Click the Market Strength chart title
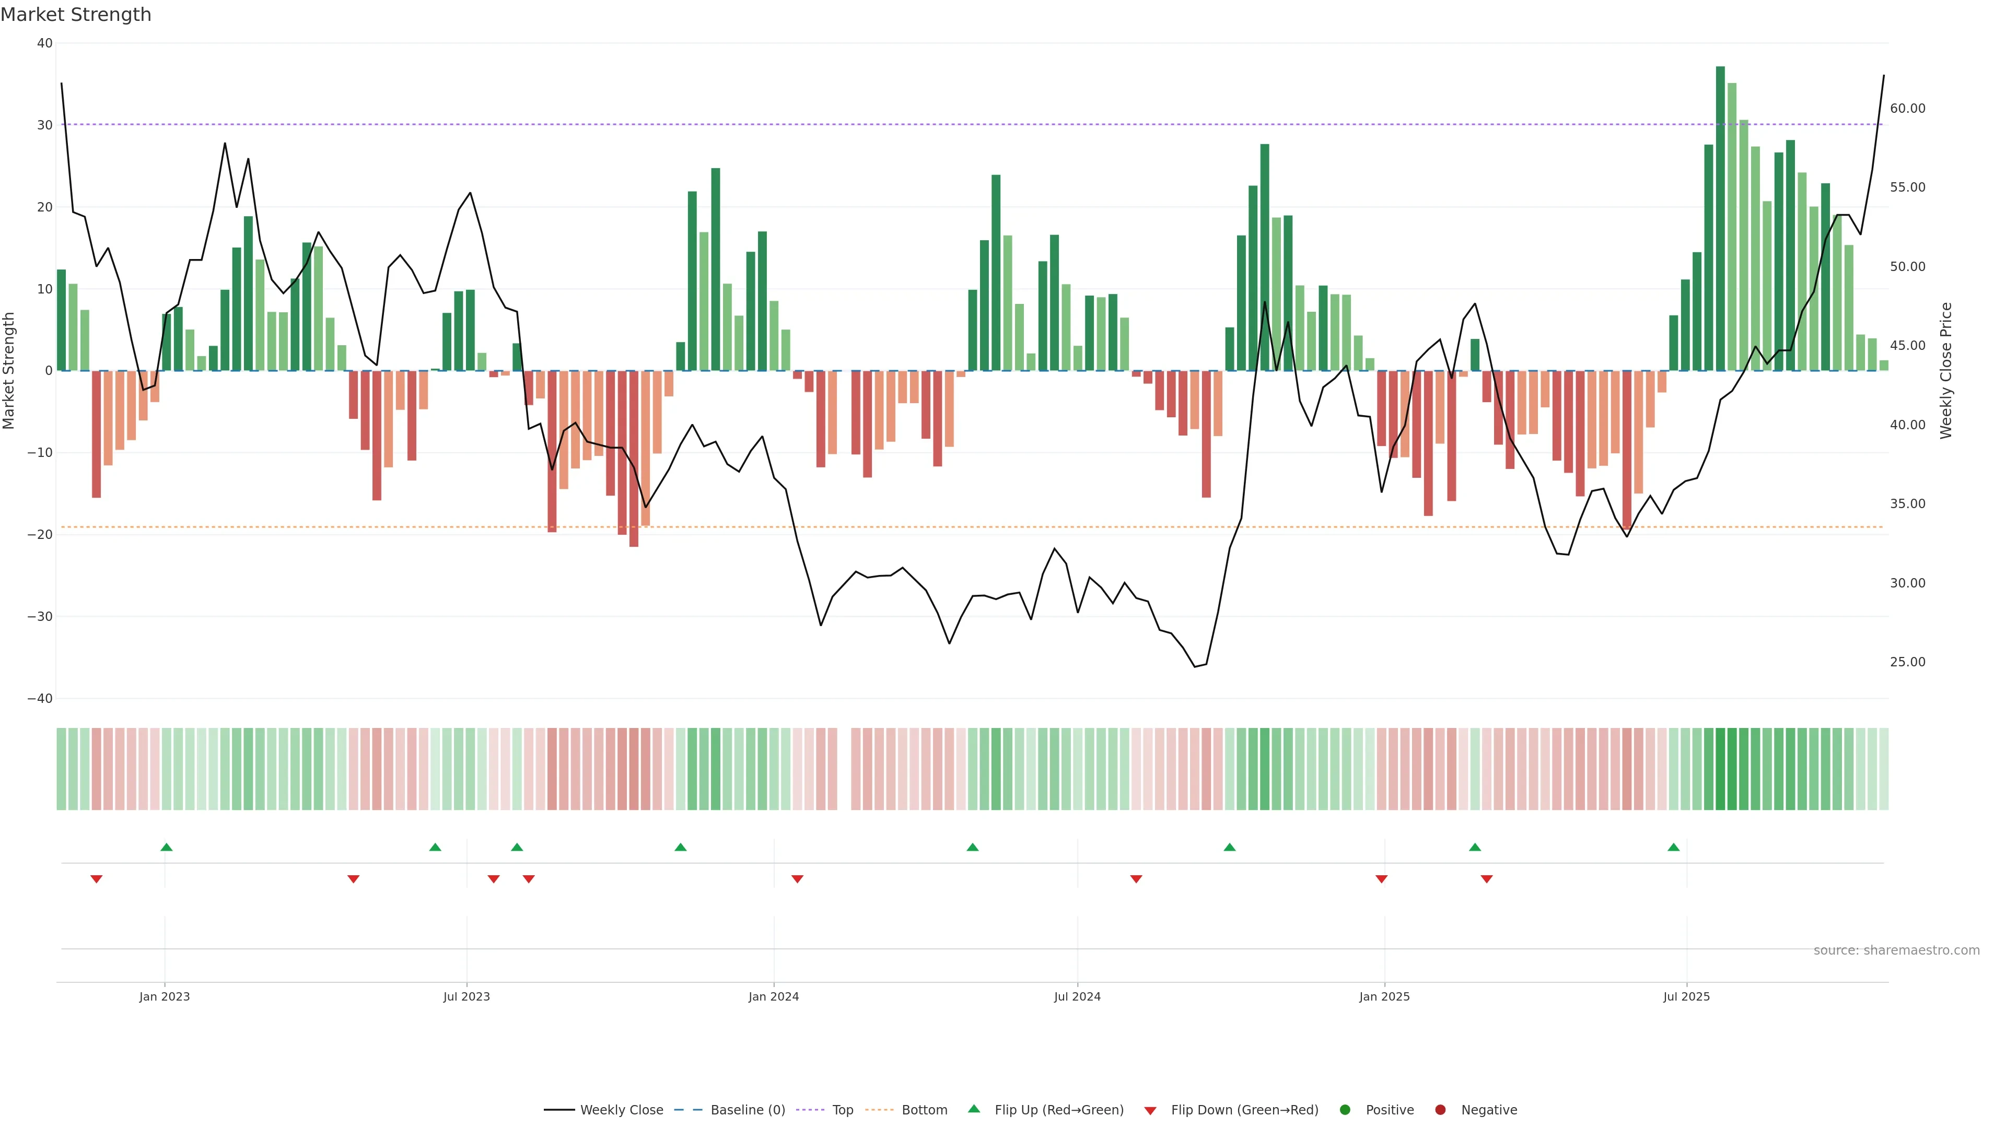 coord(76,15)
